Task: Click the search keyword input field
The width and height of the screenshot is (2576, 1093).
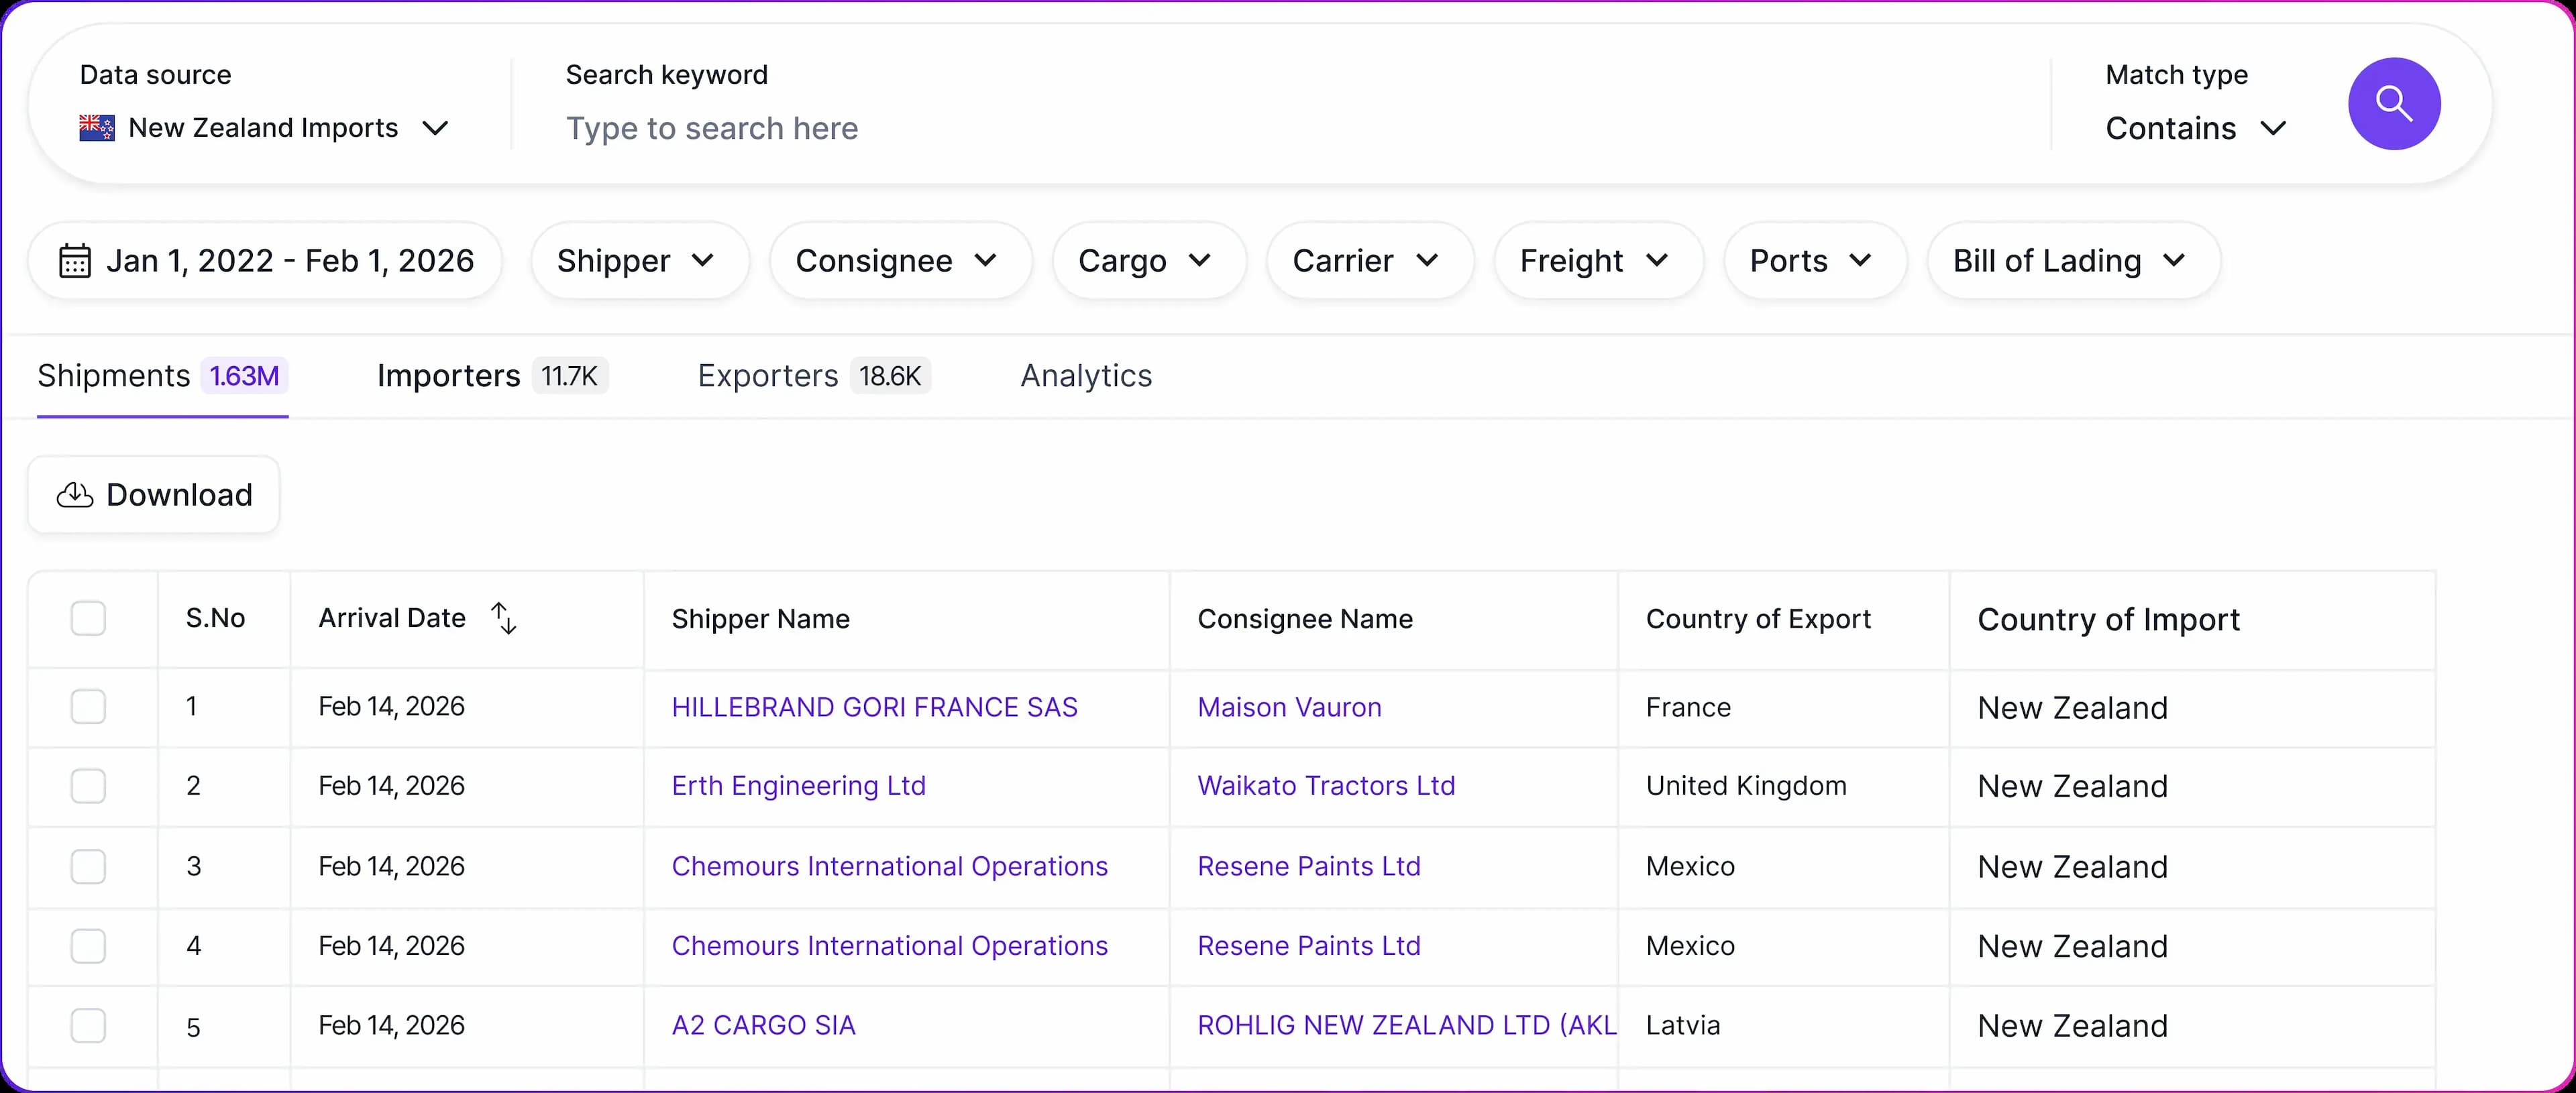Action: [x=1200, y=129]
